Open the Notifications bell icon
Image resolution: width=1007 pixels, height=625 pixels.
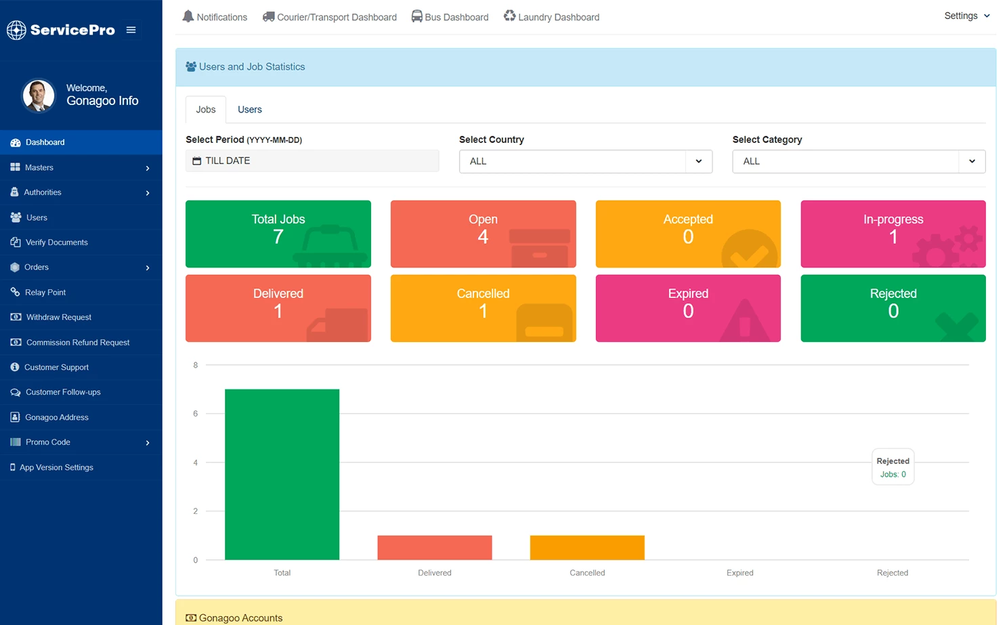[x=188, y=16]
